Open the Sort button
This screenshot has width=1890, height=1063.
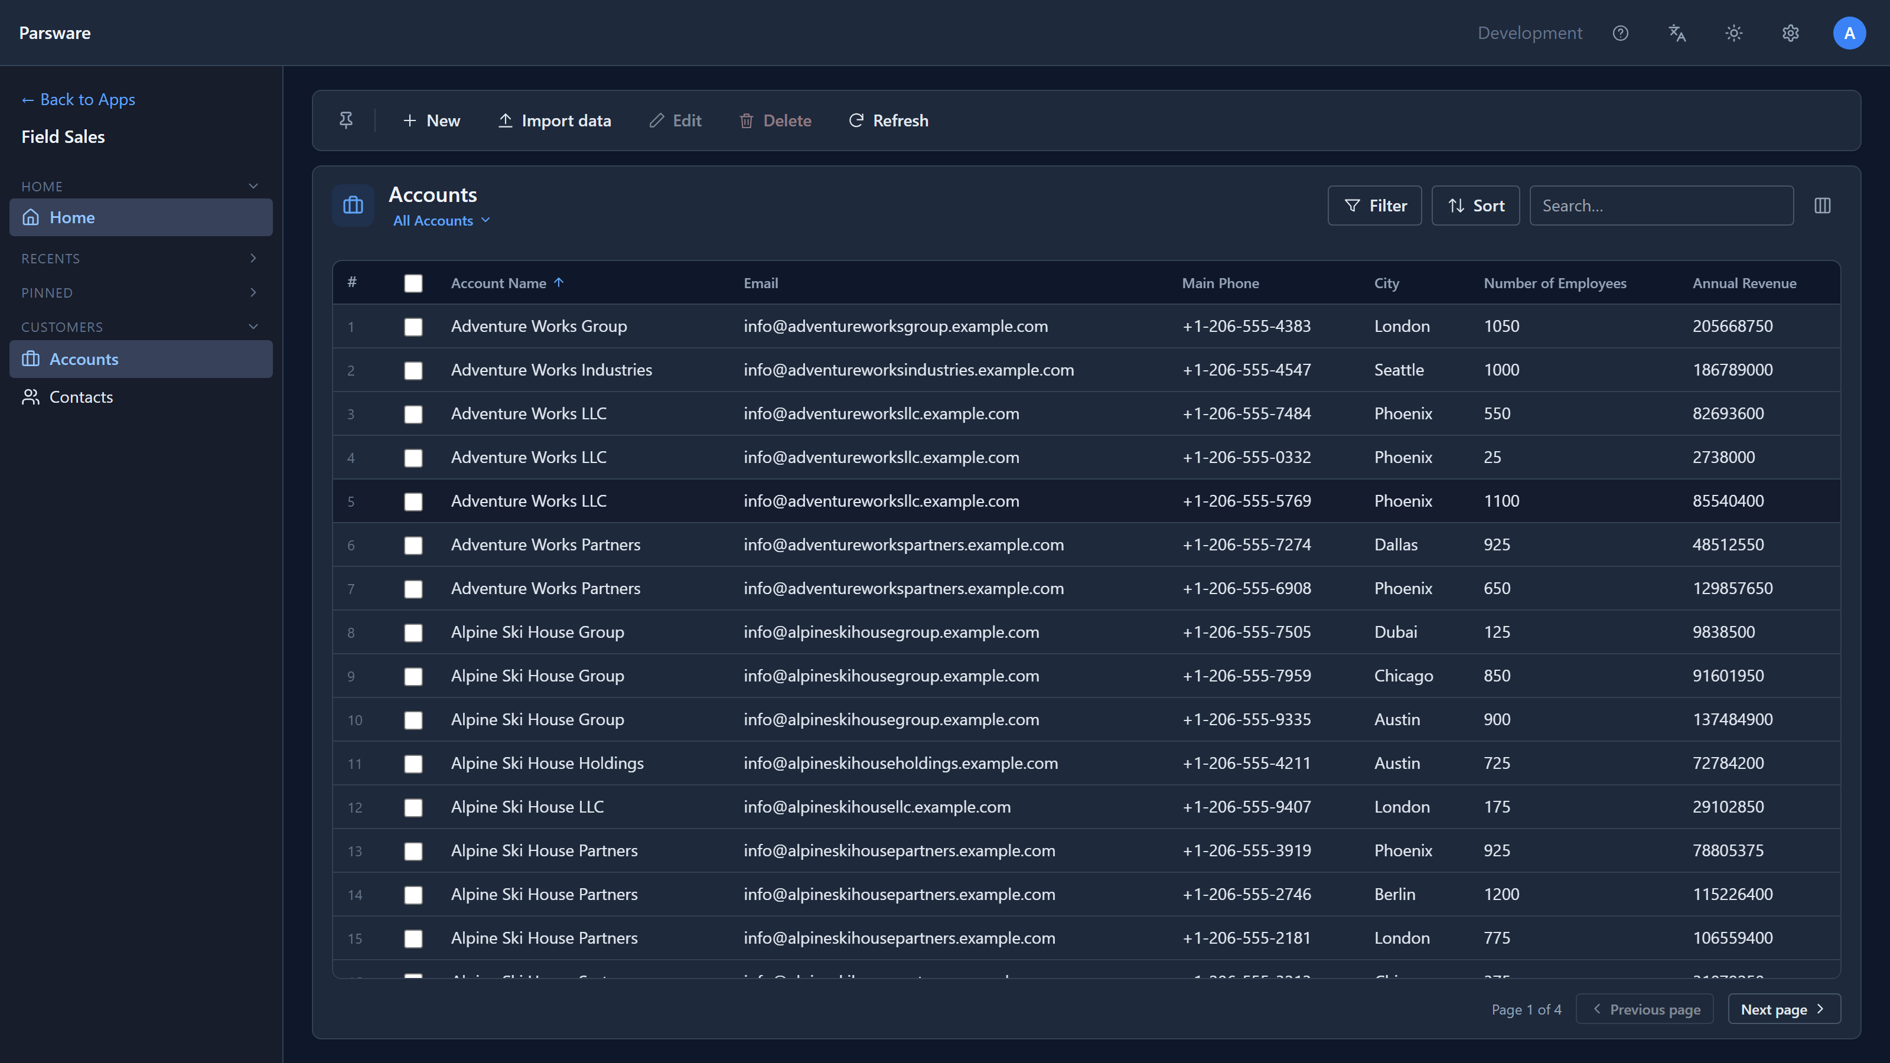click(x=1475, y=206)
